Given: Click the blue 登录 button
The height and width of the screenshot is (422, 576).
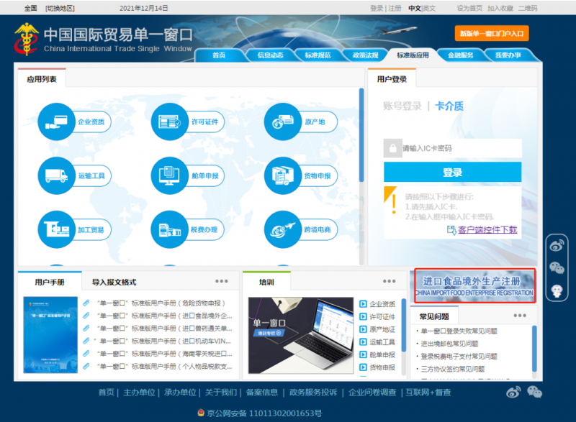Looking at the screenshot, I should click(453, 172).
